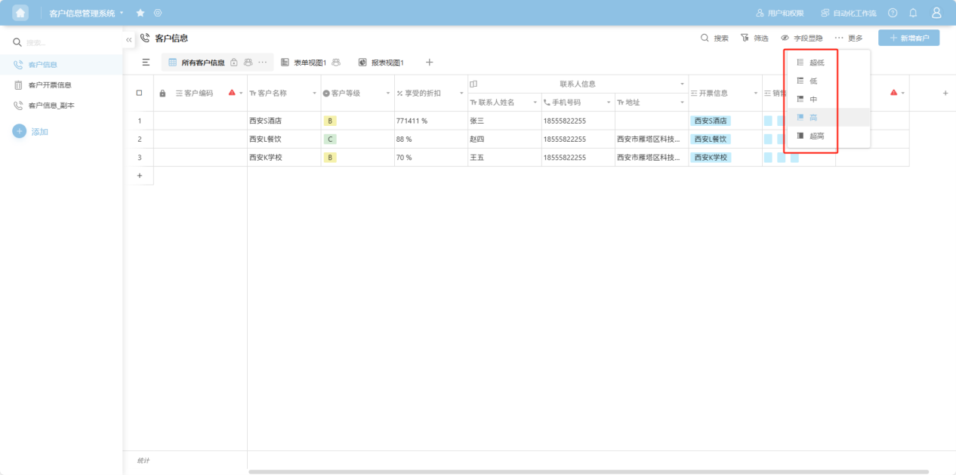Click the user profile avatar icon
Image resolution: width=956 pixels, height=475 pixels.
tap(936, 13)
